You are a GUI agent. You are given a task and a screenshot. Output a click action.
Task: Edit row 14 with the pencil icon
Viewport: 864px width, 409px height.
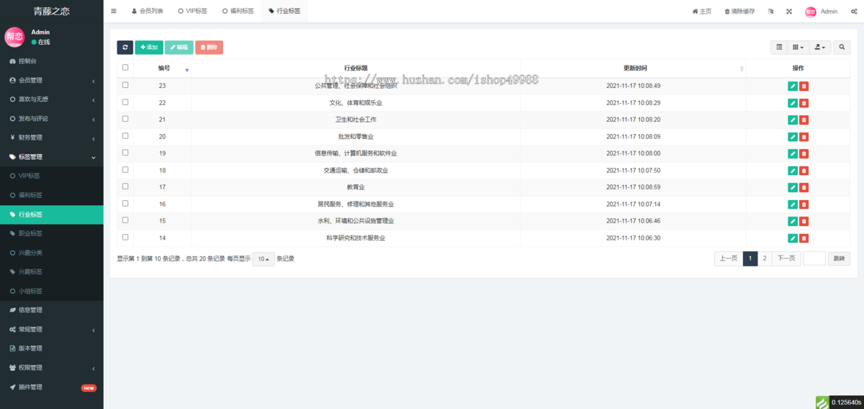pos(793,238)
